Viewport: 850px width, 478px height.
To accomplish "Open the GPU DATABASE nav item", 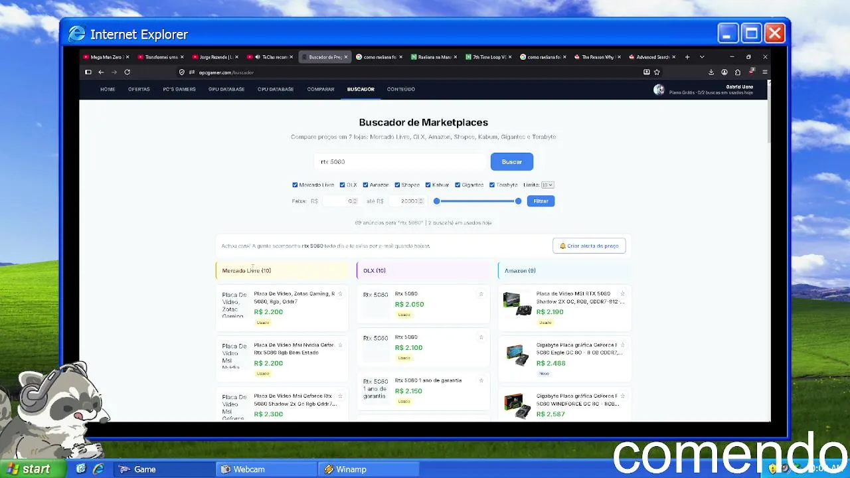I will (x=226, y=90).
